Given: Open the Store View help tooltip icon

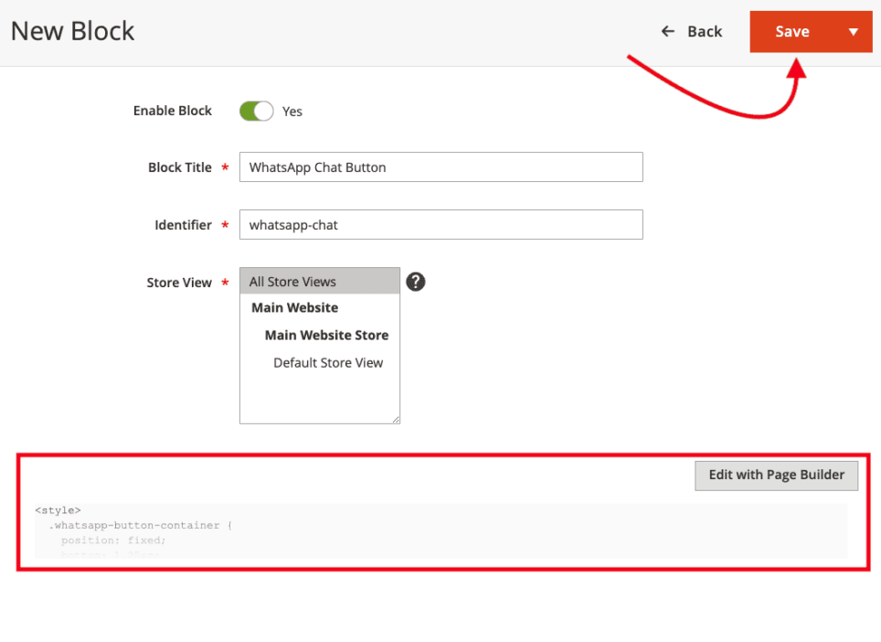Looking at the screenshot, I should click(x=416, y=282).
